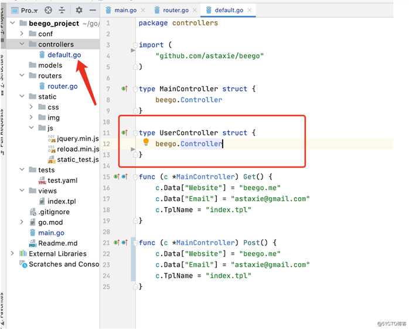The width and height of the screenshot is (409, 329).
Task: Collapse the views folder
Action: (x=22, y=191)
